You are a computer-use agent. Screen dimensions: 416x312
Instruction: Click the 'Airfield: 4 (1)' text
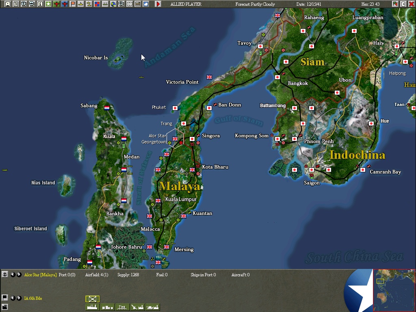(97, 275)
